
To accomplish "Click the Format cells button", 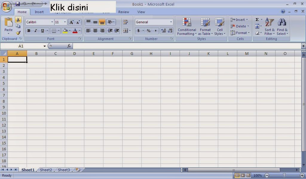I will tap(240, 33).
